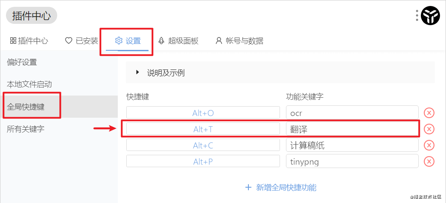Image resolution: width=446 pixels, height=203 pixels.
Task: Click the 插件中心 title pill at top
Action: tap(32, 16)
